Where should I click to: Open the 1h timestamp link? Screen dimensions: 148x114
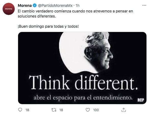point(77,6)
